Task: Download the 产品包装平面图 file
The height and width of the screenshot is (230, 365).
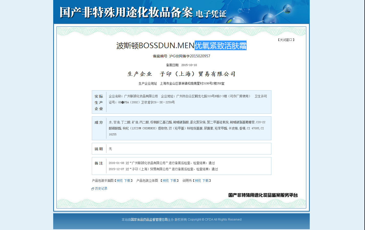Action: (127, 181)
